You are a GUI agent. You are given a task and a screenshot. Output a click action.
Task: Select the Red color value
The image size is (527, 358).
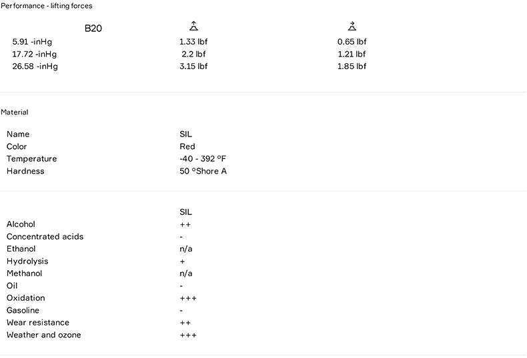(x=187, y=146)
